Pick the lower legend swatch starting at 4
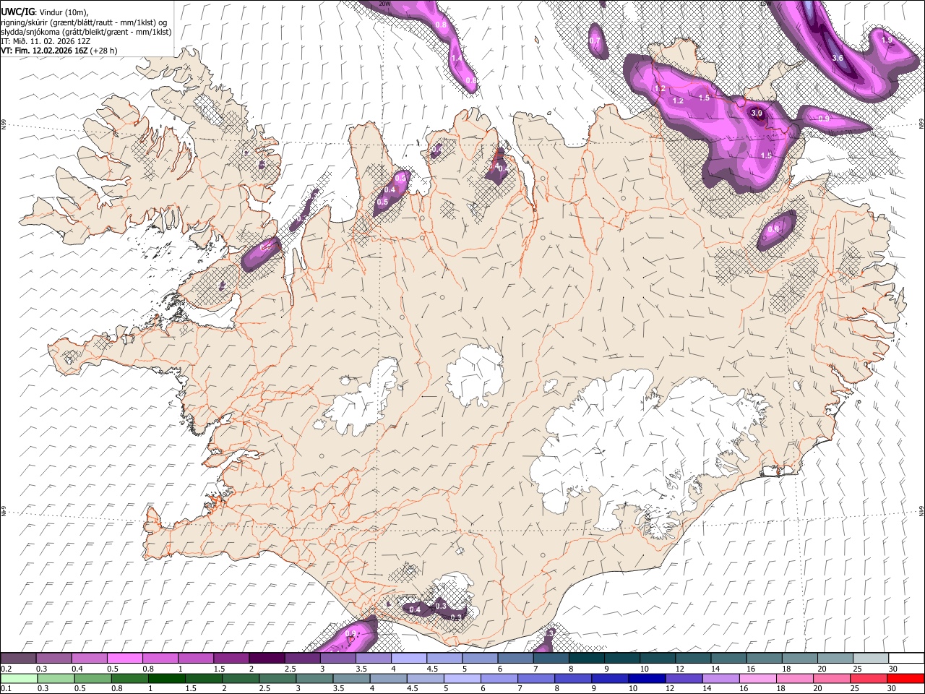This screenshot has height=694, width=925. tap(389, 679)
